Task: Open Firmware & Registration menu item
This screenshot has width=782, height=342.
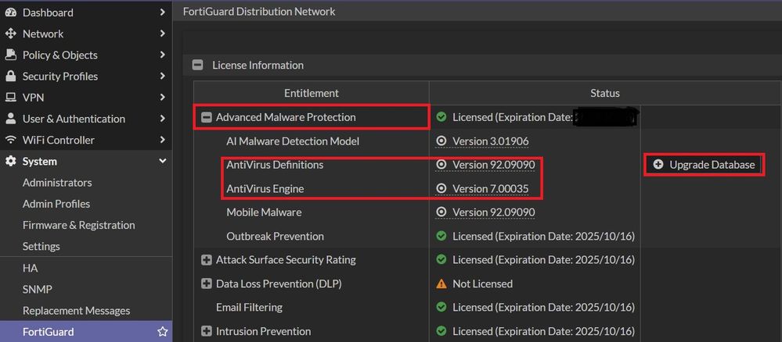Action: click(78, 225)
